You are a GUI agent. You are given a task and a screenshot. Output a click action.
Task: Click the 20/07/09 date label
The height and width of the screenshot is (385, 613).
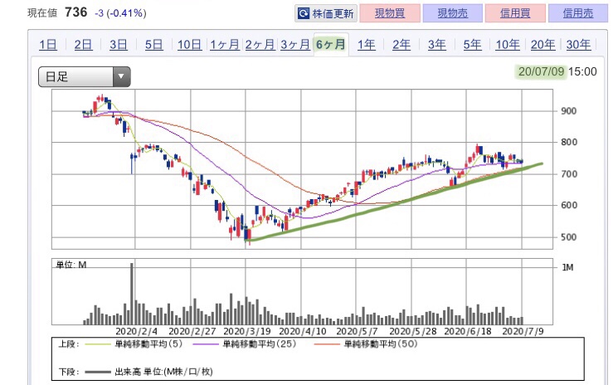pyautogui.click(x=540, y=71)
